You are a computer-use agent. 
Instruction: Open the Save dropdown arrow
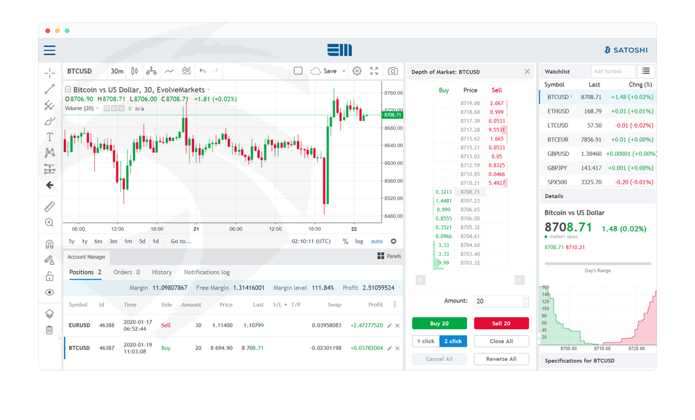pyautogui.click(x=343, y=71)
